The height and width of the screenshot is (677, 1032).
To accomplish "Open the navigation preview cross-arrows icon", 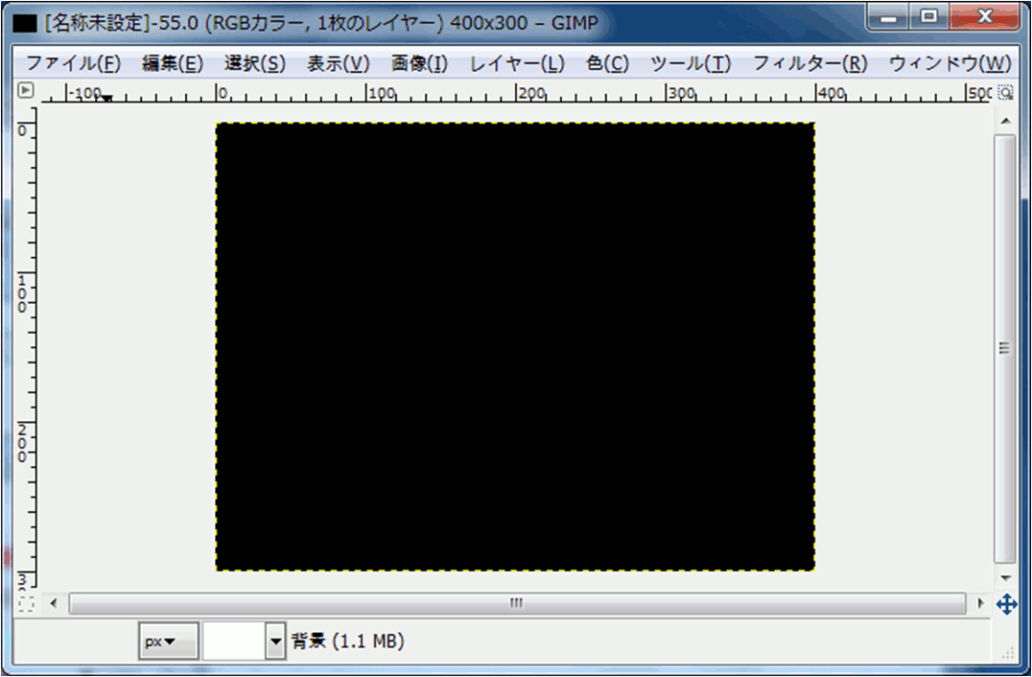I will point(1005,604).
